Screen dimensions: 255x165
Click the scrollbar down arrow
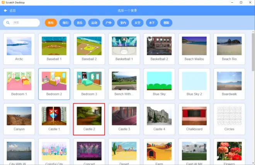[x=253, y=163]
